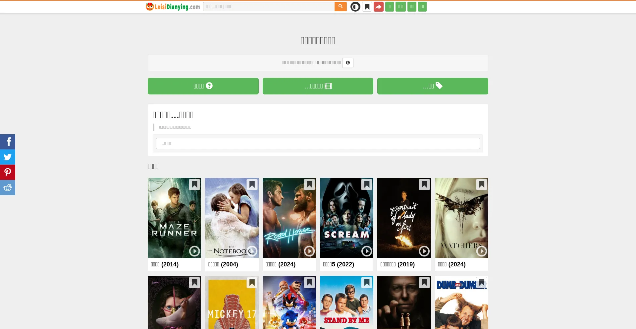Open the title link dated (2014)
This screenshot has height=329, width=636.
(x=165, y=264)
